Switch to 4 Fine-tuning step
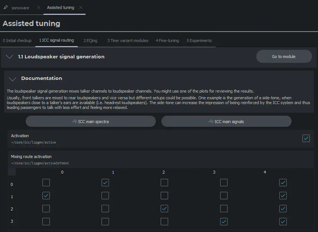The height and width of the screenshot is (232, 318). coord(167,41)
